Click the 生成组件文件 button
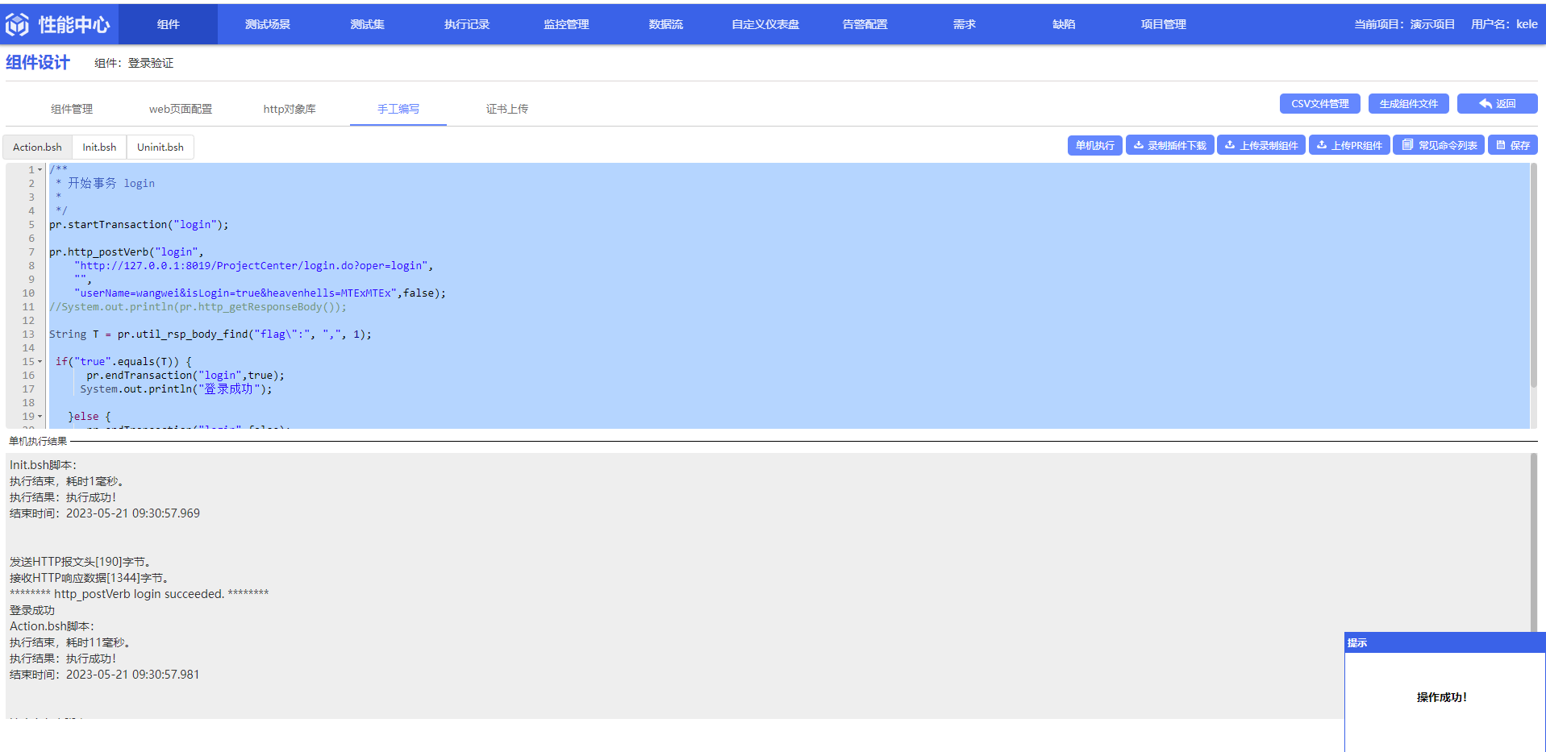Screen dimensions: 1546x752 coord(1409,103)
